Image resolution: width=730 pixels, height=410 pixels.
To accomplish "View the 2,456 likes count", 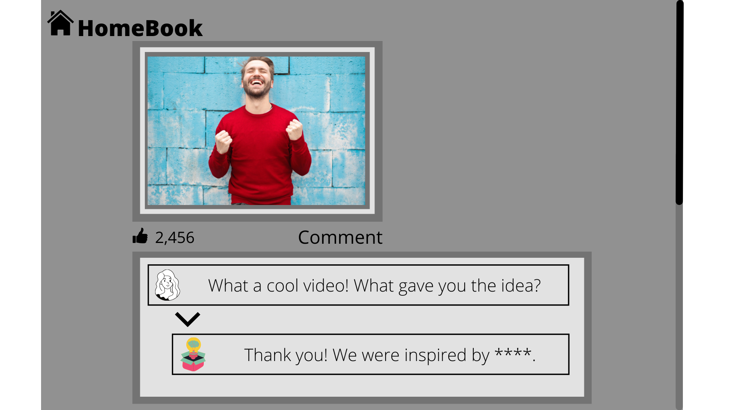I will click(175, 238).
